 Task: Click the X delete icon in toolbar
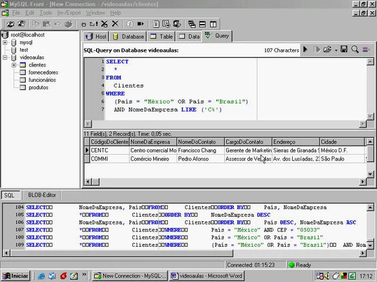(115, 23)
